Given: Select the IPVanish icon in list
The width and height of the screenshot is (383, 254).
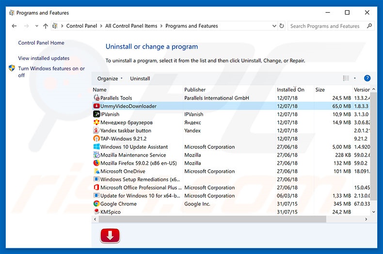Looking at the screenshot, I should pyautogui.click(x=96, y=114).
